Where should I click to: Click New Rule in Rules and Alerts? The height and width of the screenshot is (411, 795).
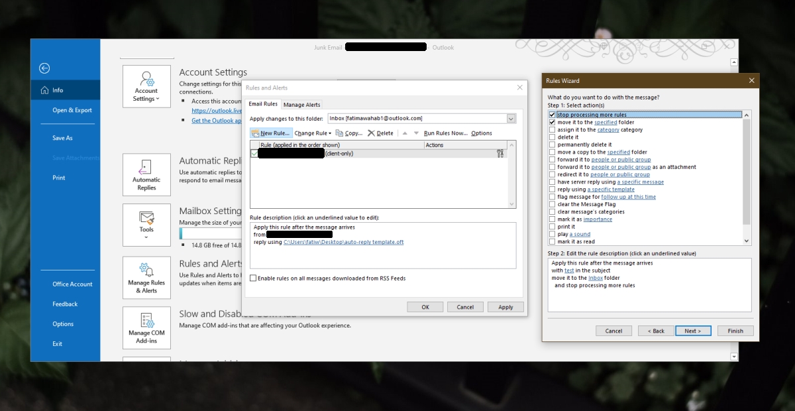[x=271, y=133]
